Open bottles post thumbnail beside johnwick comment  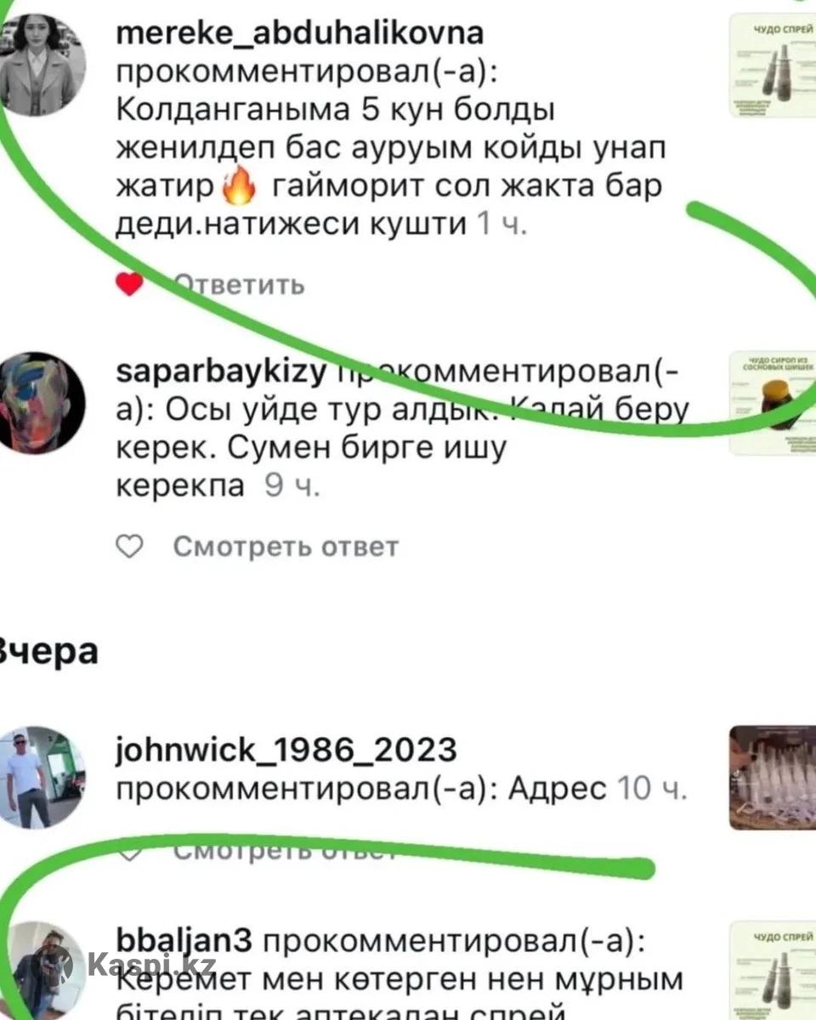(773, 777)
